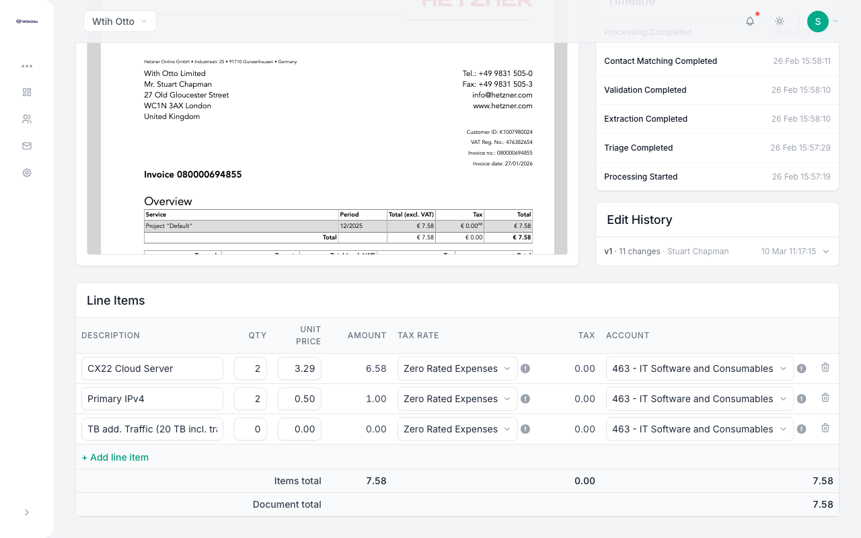Toggle the light/dark theme sun icon
The height and width of the screenshot is (538, 861).
[780, 22]
